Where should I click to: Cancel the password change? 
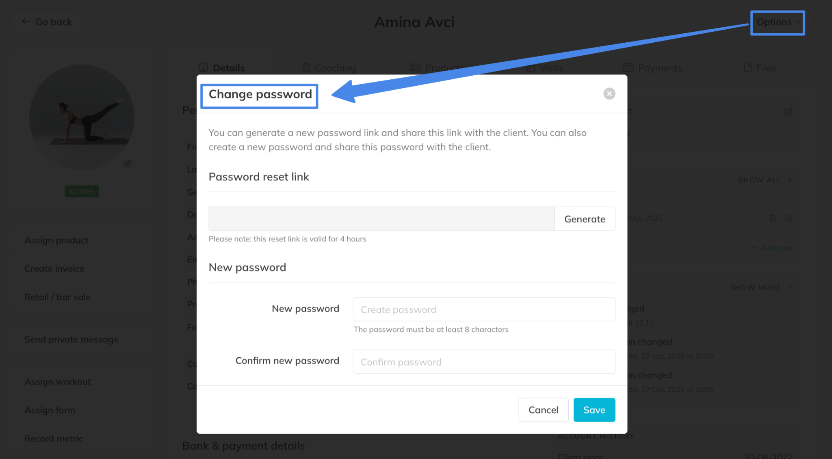(543, 410)
